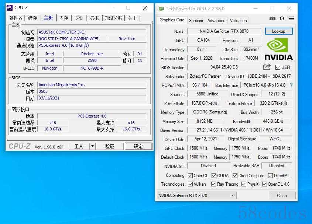Click the motherboard model ROG STRIX Z590-A field
312x224 pixels.
click(72, 39)
